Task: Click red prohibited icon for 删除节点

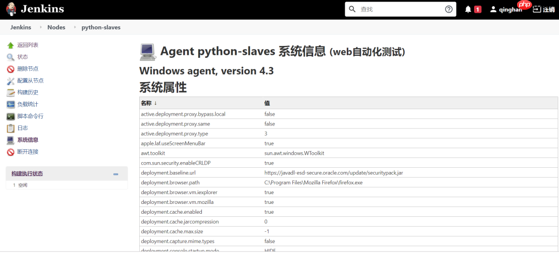Action: [x=11, y=69]
